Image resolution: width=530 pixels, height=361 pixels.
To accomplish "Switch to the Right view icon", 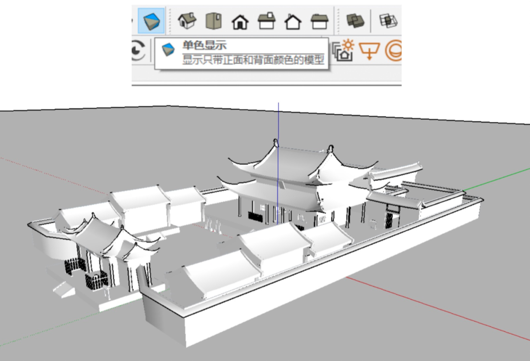I will [x=266, y=21].
